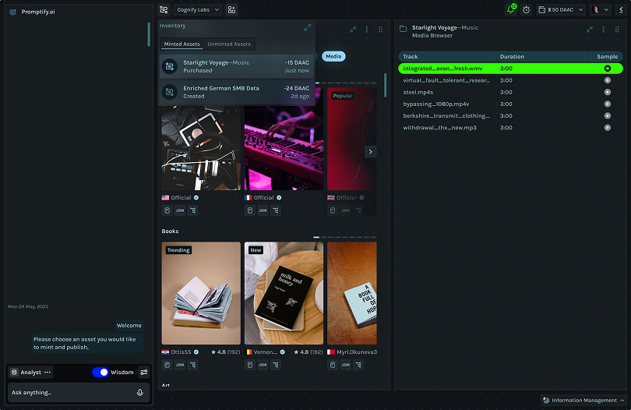Open the Media Browser three-dot menu

coord(603,30)
